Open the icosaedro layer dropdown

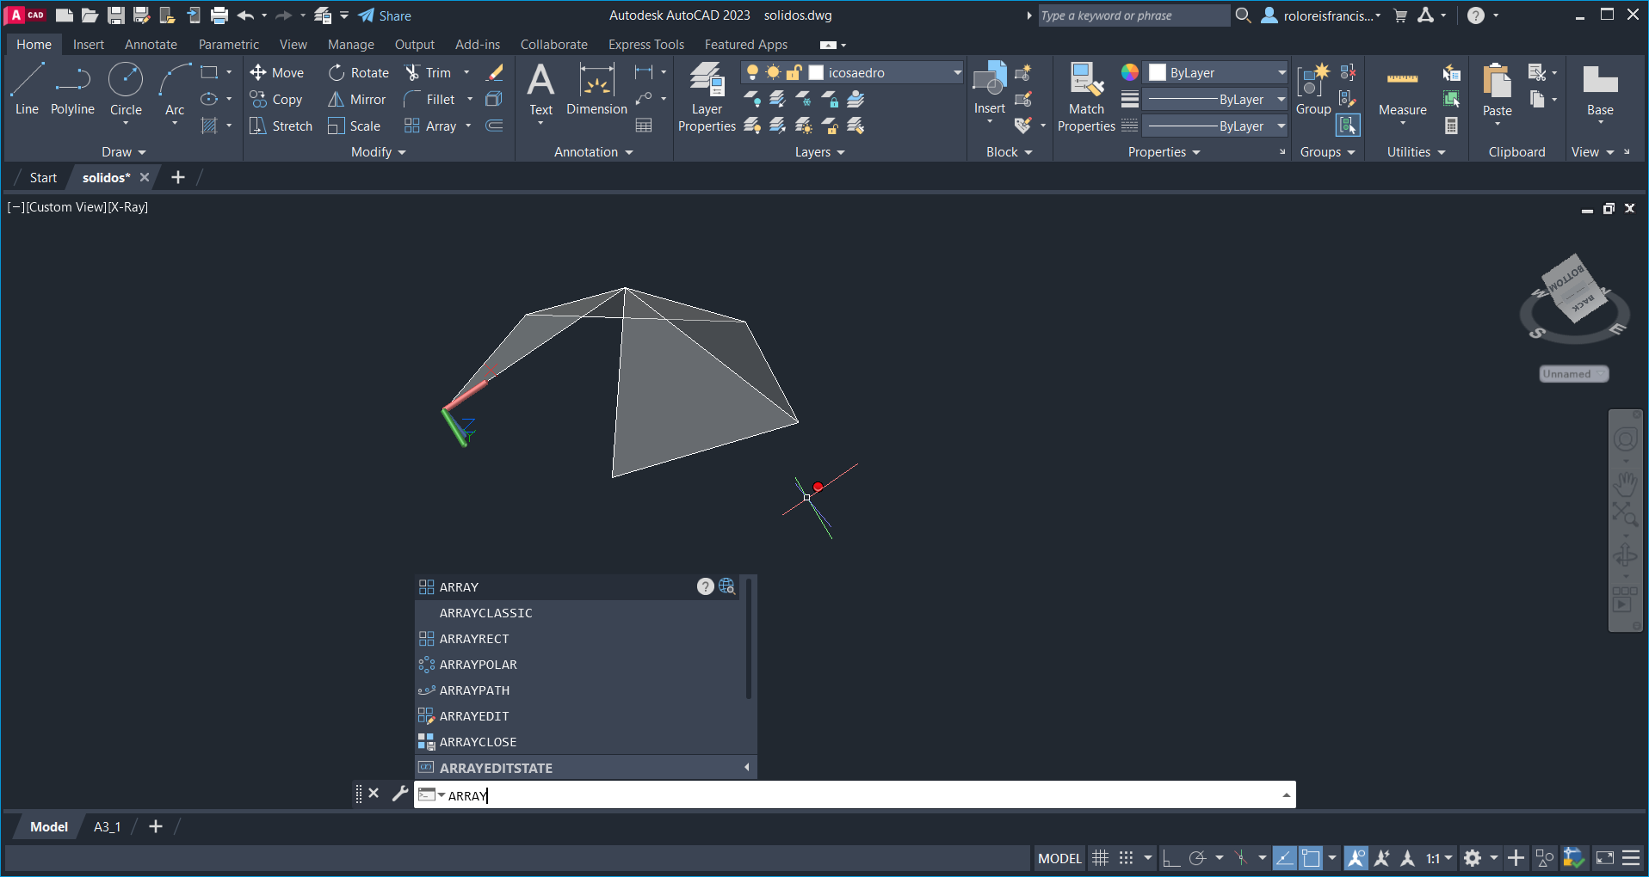click(956, 73)
